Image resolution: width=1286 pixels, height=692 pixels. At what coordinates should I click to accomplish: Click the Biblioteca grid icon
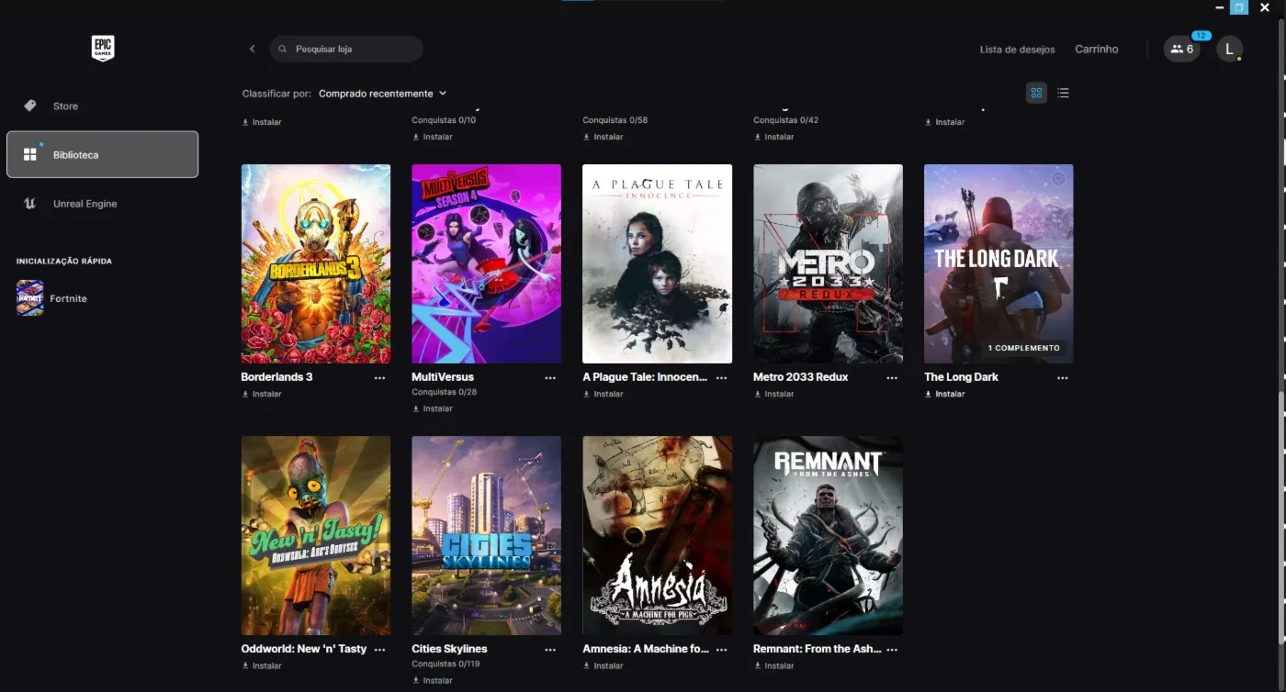point(30,154)
